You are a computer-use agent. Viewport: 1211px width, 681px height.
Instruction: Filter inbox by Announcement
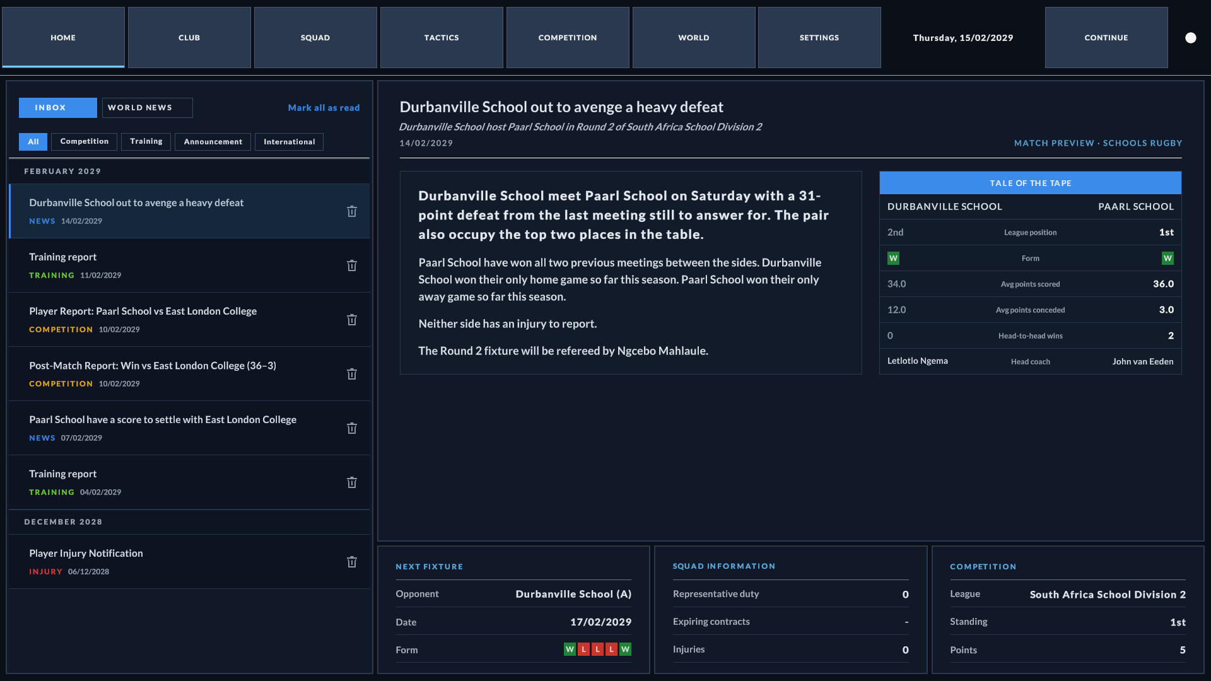[x=213, y=142]
